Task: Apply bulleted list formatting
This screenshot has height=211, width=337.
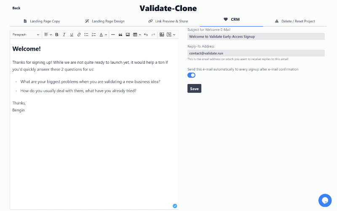Action: tap(86, 35)
